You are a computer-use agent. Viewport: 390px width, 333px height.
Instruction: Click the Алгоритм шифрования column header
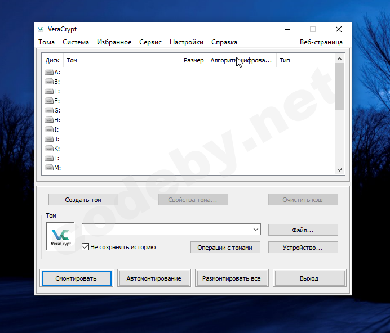pos(242,60)
